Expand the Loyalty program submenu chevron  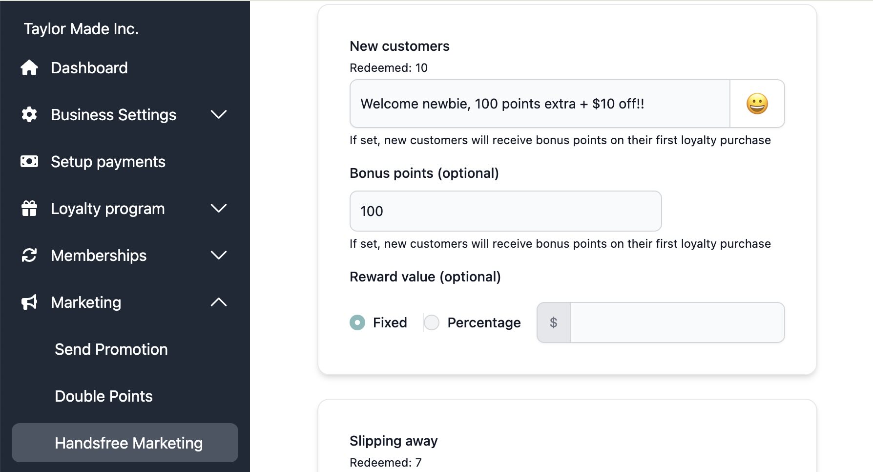[x=219, y=208]
